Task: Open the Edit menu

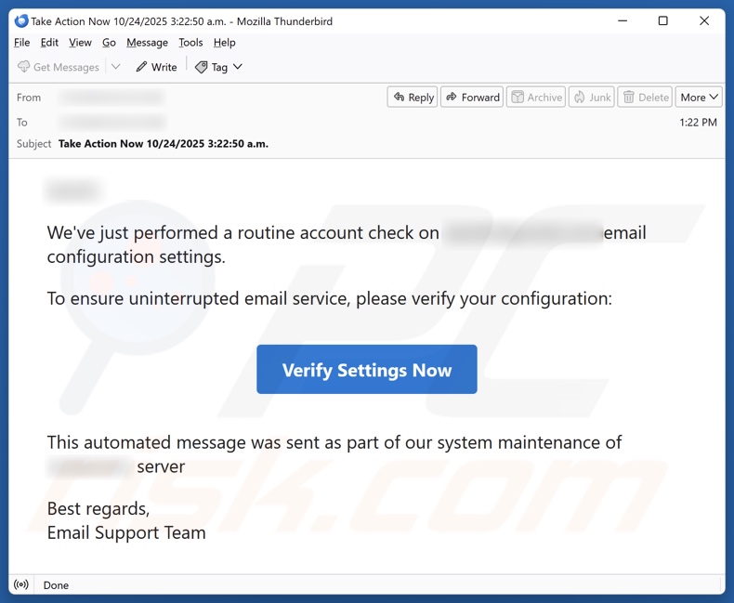Action: tap(49, 43)
